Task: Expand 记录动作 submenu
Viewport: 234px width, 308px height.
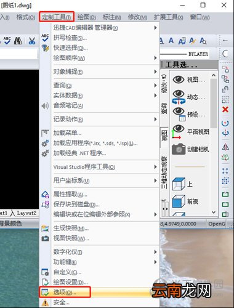Action: click(x=100, y=120)
